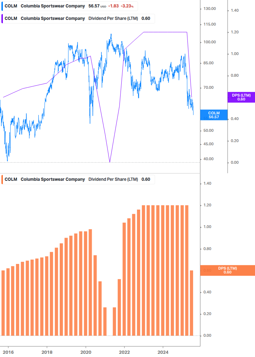This screenshot has height=357, width=255.
Task: Click the 50.00 price axis label
Action: pyautogui.click(x=208, y=130)
